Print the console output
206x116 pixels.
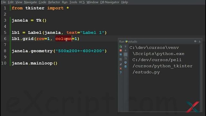126,63
